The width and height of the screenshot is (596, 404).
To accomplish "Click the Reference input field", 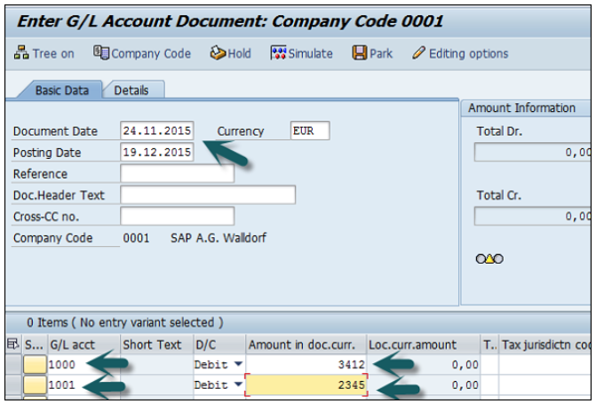I will [178, 174].
